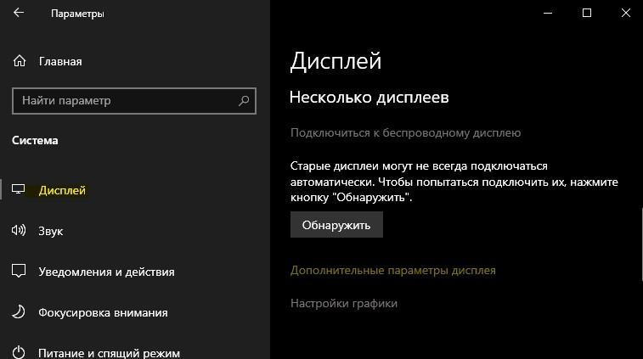The width and height of the screenshot is (643, 359).
Task: Click the Питание power icon
Action: (19, 352)
